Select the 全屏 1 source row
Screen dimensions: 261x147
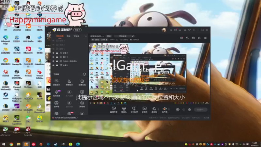click(69, 65)
